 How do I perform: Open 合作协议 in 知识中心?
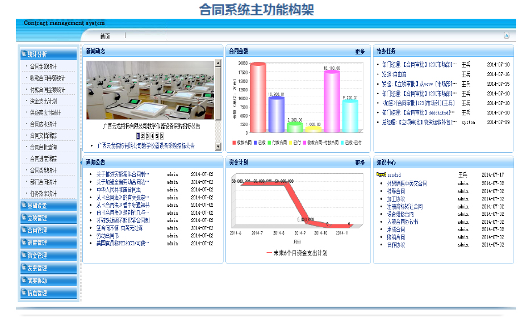pyautogui.click(x=396, y=245)
